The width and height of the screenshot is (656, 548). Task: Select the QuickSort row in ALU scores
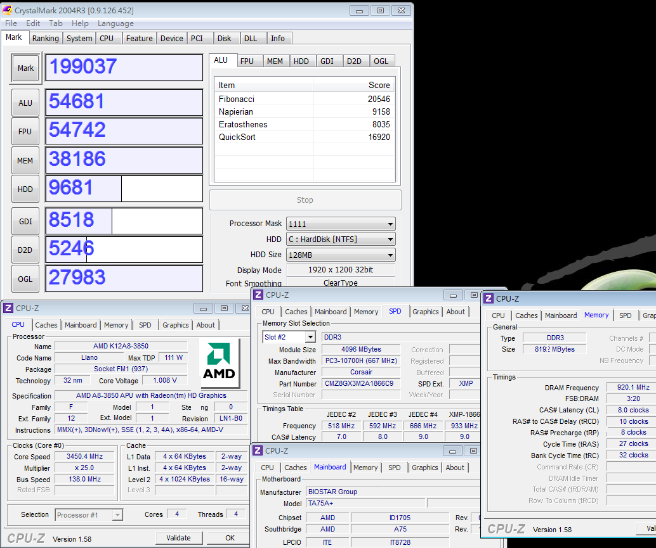305,137
